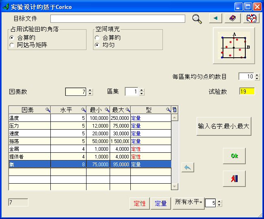Click the 250,0000 maximum cell for 温度
This screenshot has height=219, width=264.
pyautogui.click(x=120, y=118)
